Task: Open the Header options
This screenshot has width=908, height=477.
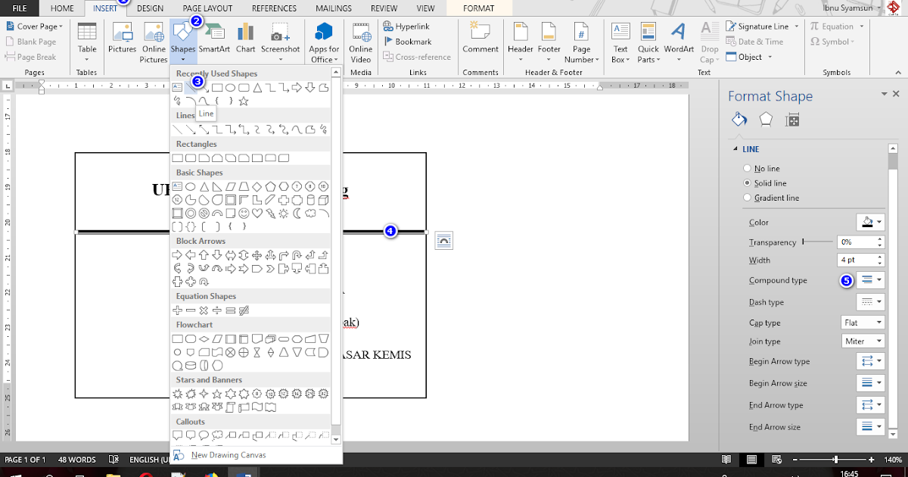Action: point(521,42)
